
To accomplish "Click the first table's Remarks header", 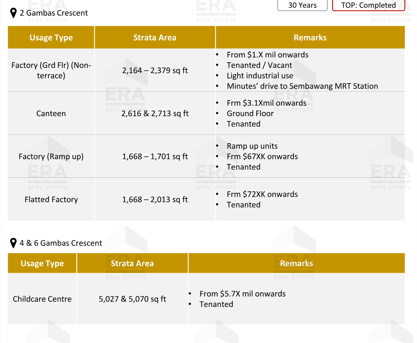I will (x=310, y=38).
